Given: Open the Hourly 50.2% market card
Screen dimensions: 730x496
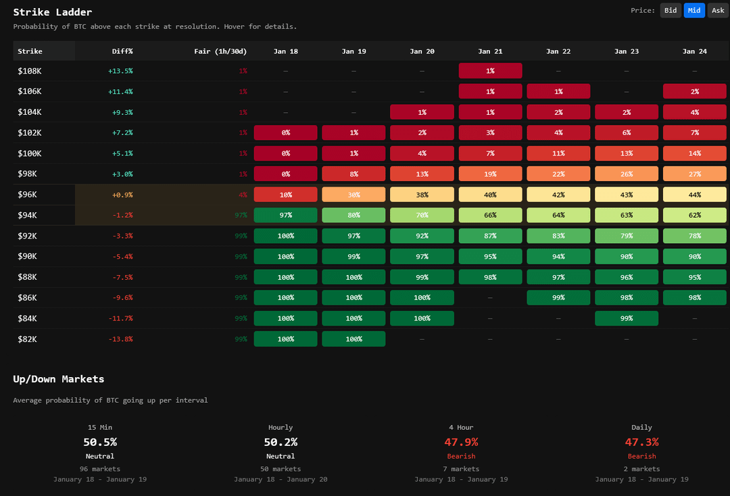Looking at the screenshot, I should click(x=281, y=453).
